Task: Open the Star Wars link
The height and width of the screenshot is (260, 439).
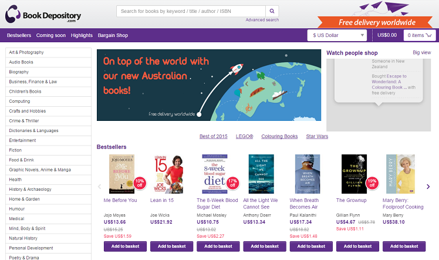Action: tap(317, 136)
